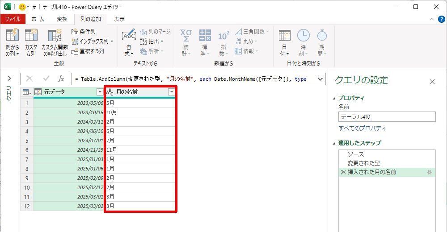447x232 pixels.
Task: Open the Format (書式) text menu
Action: pyautogui.click(x=129, y=42)
